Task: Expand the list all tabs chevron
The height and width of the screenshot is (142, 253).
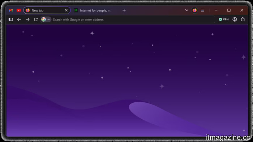Action: (186, 10)
